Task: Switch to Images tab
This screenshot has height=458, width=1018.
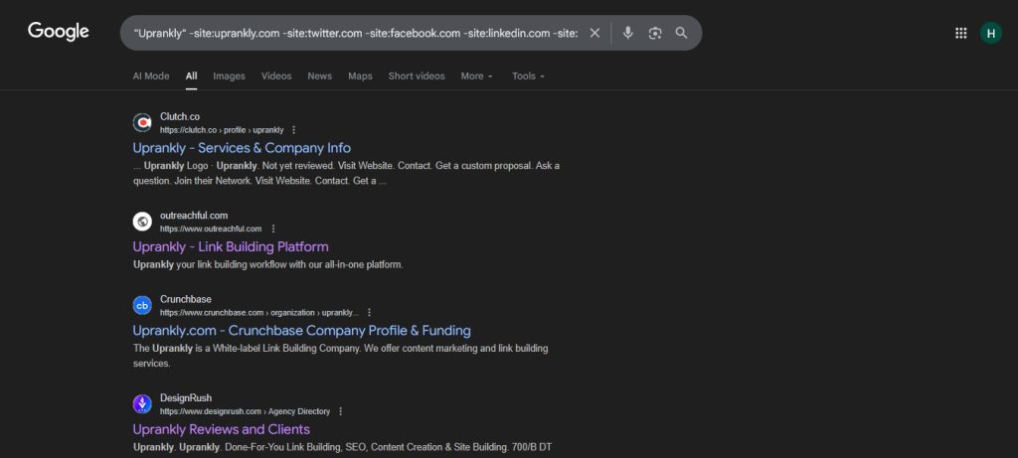Action: pyautogui.click(x=230, y=76)
